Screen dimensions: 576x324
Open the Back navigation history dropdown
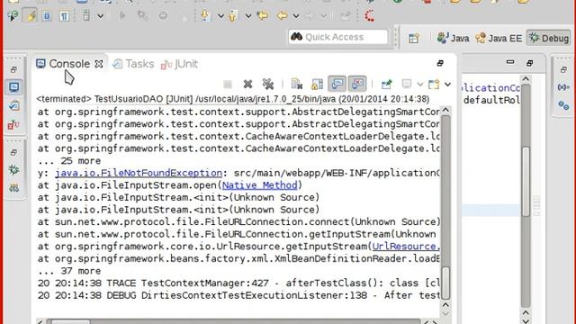[296, 16]
